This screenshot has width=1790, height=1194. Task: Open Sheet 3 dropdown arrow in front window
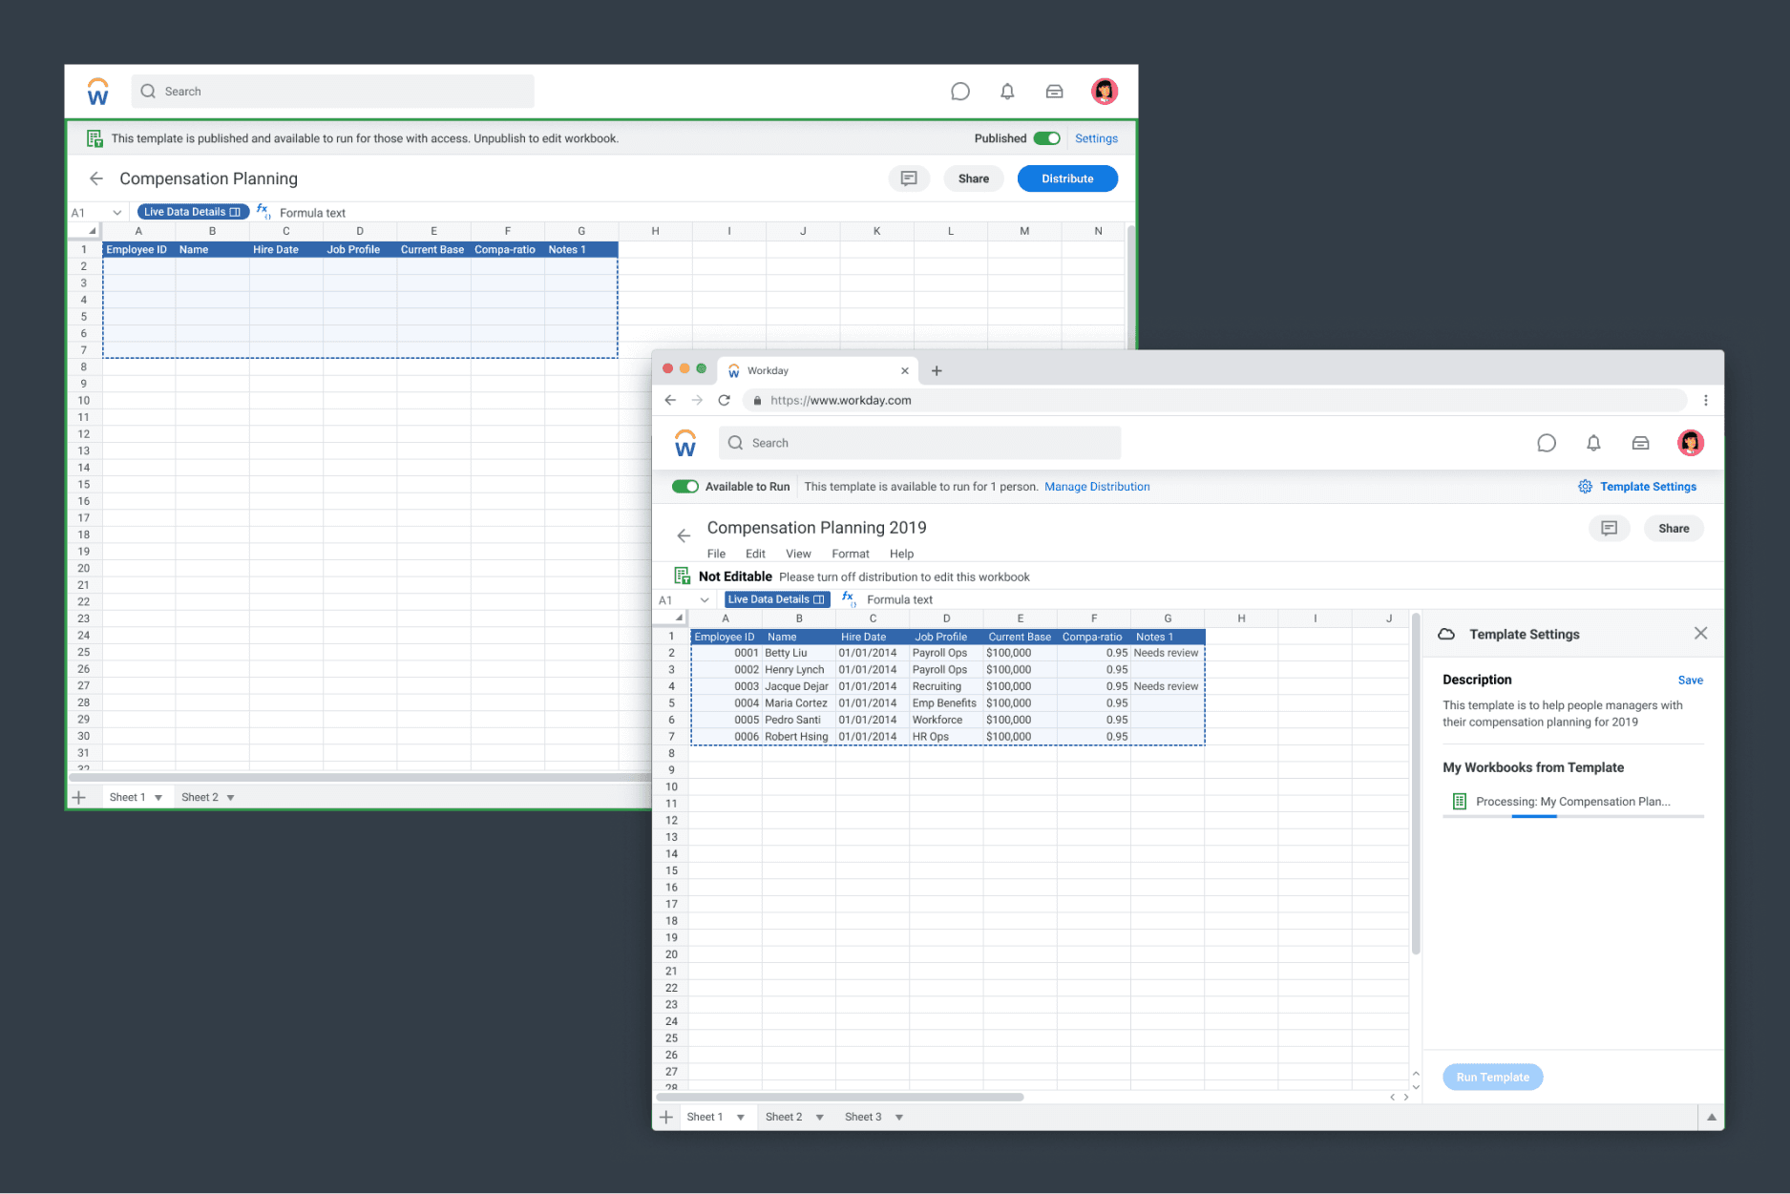tap(899, 1118)
